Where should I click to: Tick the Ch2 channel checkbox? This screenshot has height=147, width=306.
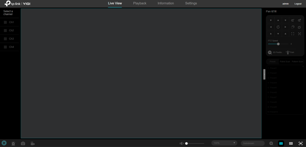click(5, 31)
